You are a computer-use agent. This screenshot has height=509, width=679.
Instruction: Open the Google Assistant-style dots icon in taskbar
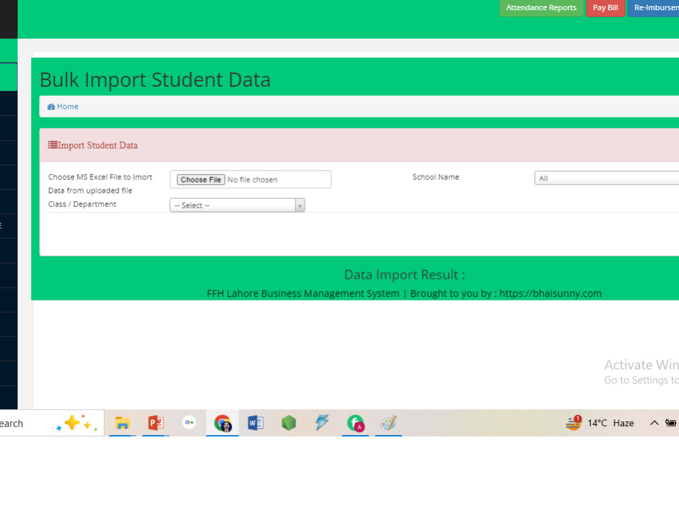coord(189,422)
